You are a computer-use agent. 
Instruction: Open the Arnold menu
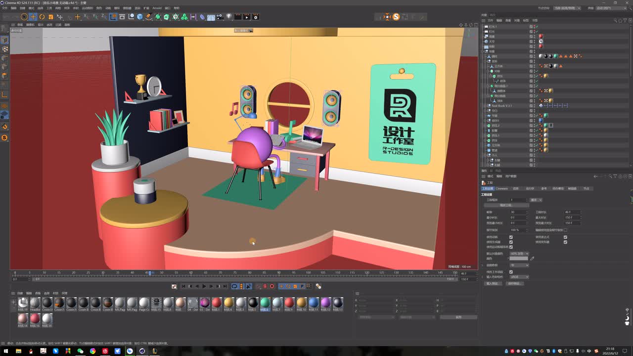(x=157, y=8)
